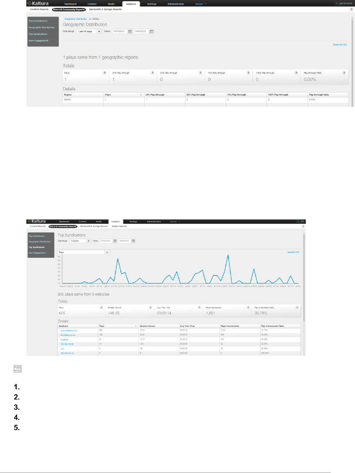Open the user menu in the bottom window
The image size is (355, 473).
click(x=301, y=221)
